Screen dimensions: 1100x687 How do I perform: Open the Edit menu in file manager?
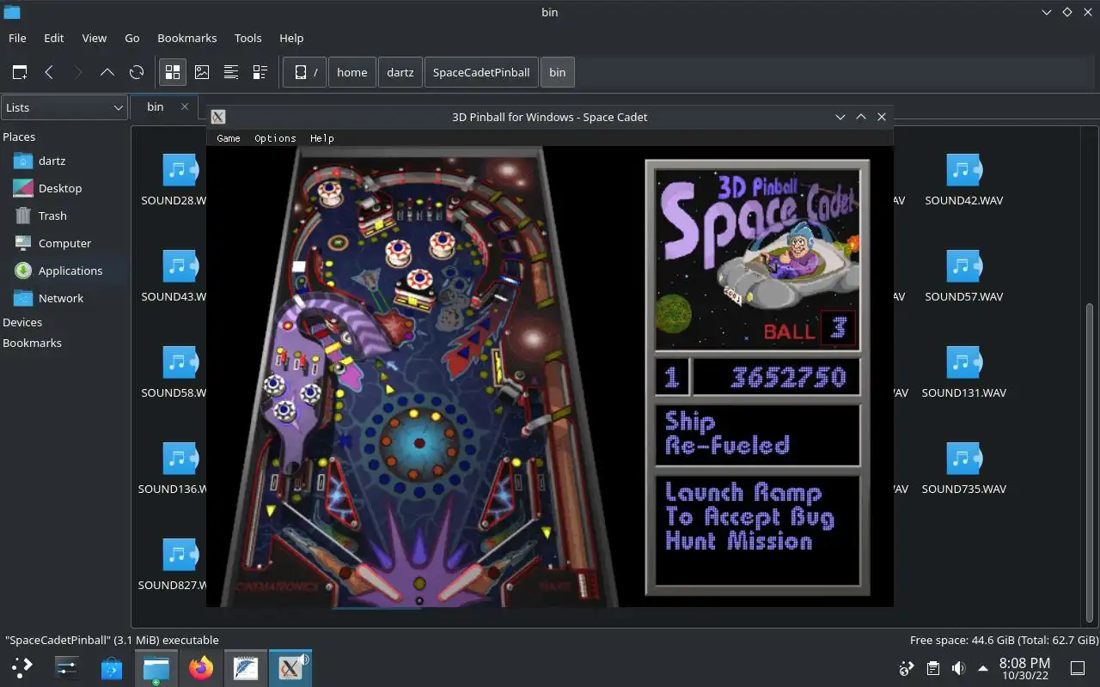[x=54, y=38]
